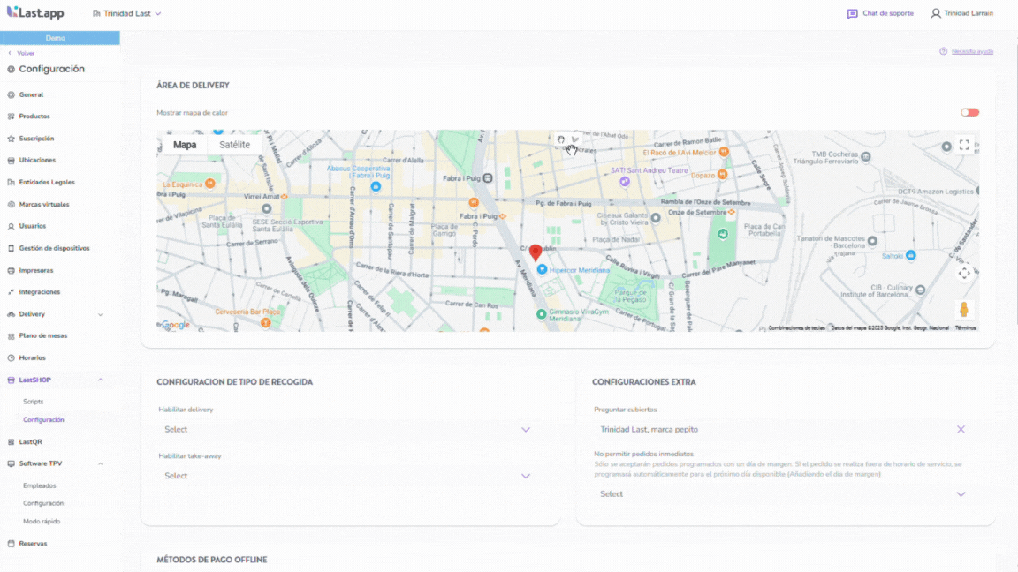1018x572 pixels.
Task: Open the immediate orders Select dropdown
Action: 783,494
